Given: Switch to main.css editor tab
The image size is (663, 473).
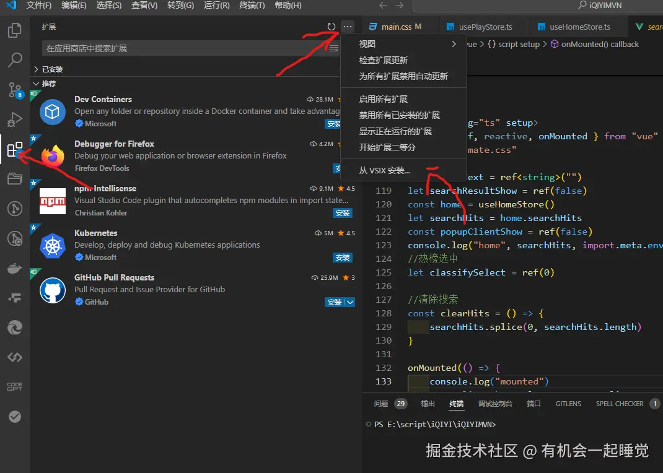Looking at the screenshot, I should click(400, 27).
